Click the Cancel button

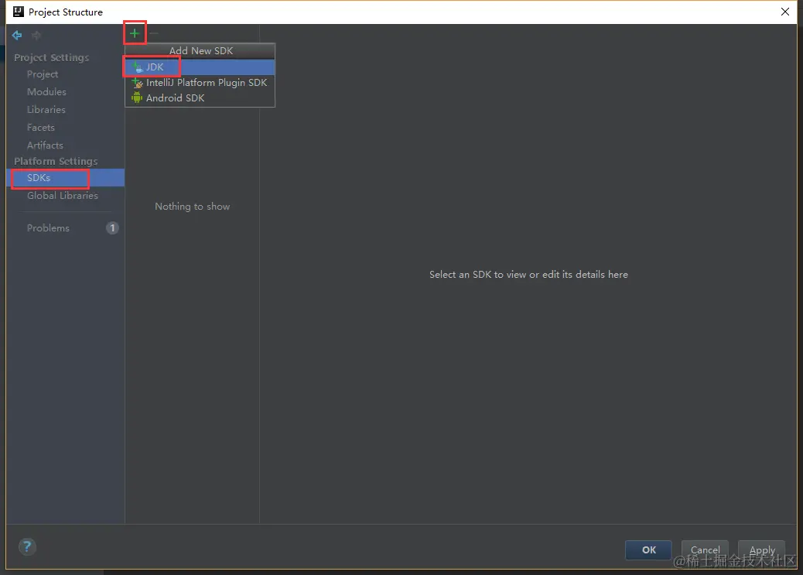tap(705, 550)
